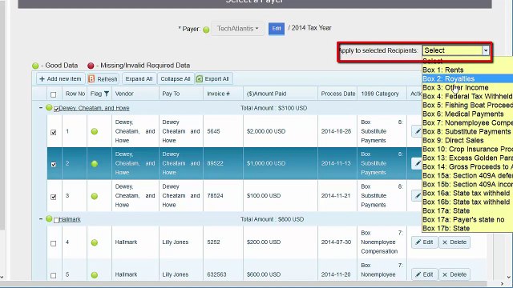Click the Missing/Invalid Data red legend dot
The height and width of the screenshot is (288, 513).
tap(91, 66)
